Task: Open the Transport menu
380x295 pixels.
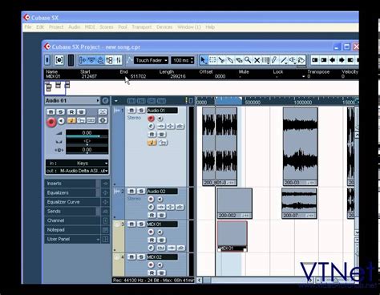Action: pyautogui.click(x=142, y=27)
